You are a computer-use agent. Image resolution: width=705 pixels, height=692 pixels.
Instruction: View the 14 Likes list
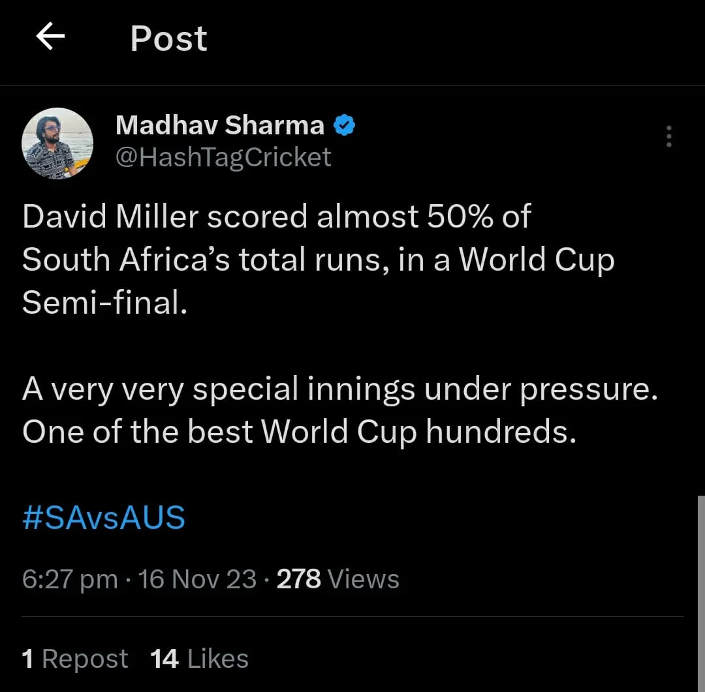coord(199,659)
